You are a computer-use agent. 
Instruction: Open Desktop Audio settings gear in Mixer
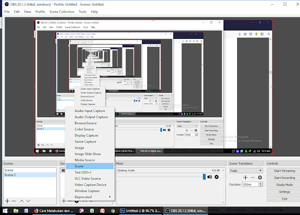[217, 177]
